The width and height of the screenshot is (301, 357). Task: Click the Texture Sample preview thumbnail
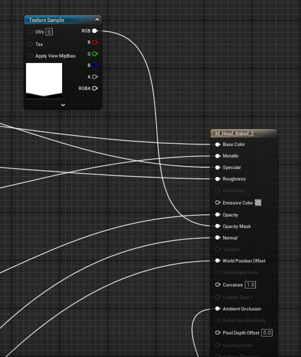pyautogui.click(x=44, y=80)
